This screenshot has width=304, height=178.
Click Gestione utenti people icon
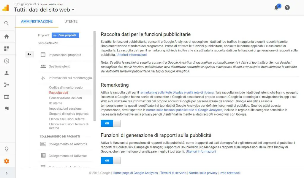point(43,67)
